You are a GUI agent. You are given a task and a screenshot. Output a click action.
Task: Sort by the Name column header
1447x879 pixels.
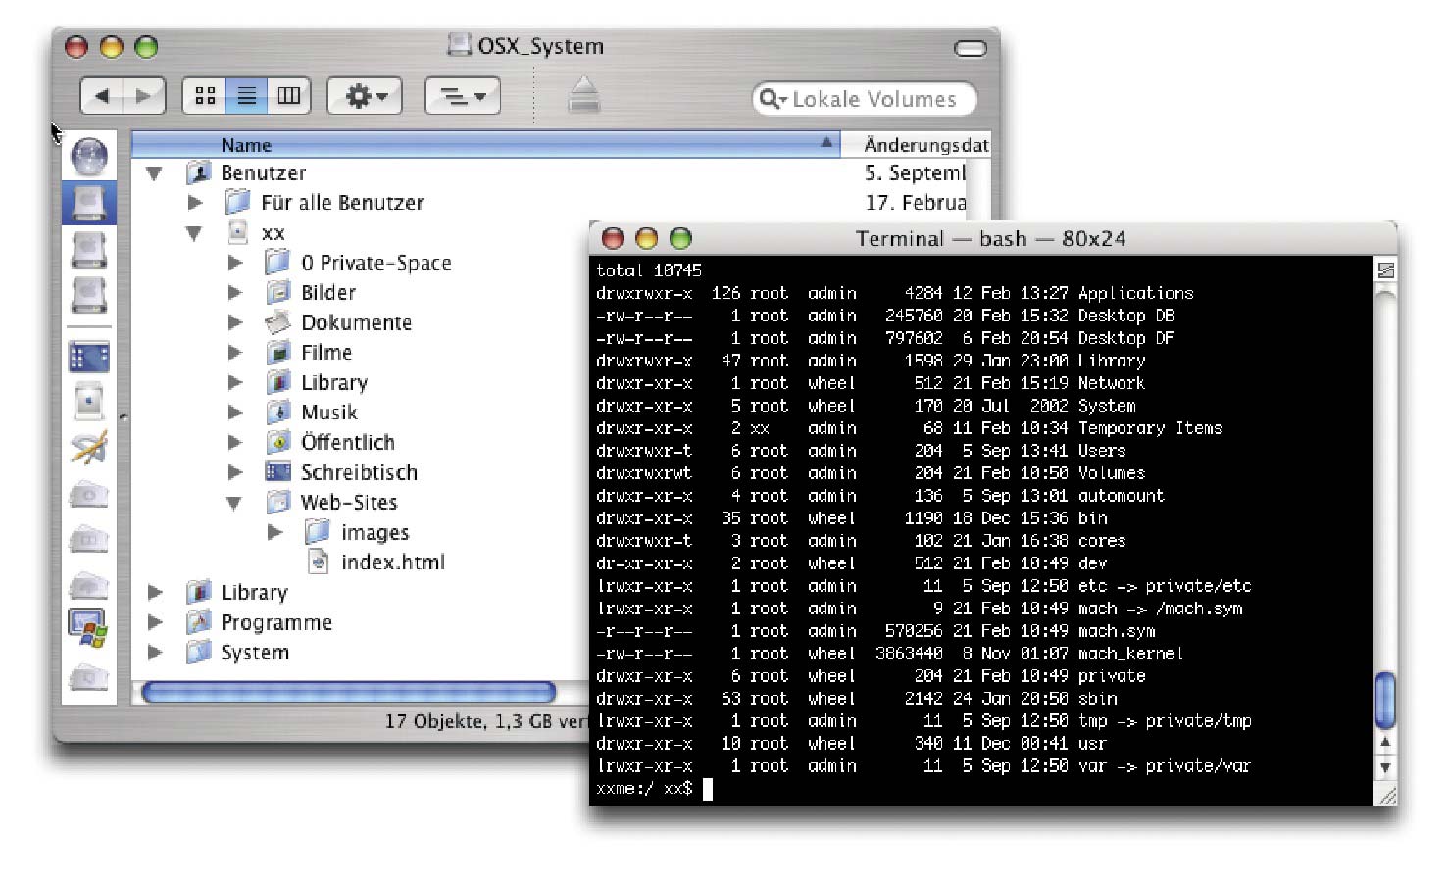(486, 144)
